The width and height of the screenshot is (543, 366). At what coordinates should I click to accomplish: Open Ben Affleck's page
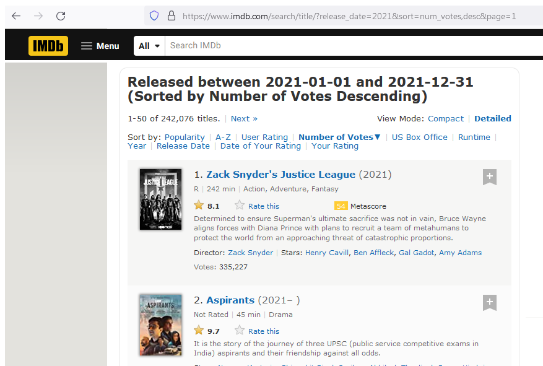(x=373, y=253)
